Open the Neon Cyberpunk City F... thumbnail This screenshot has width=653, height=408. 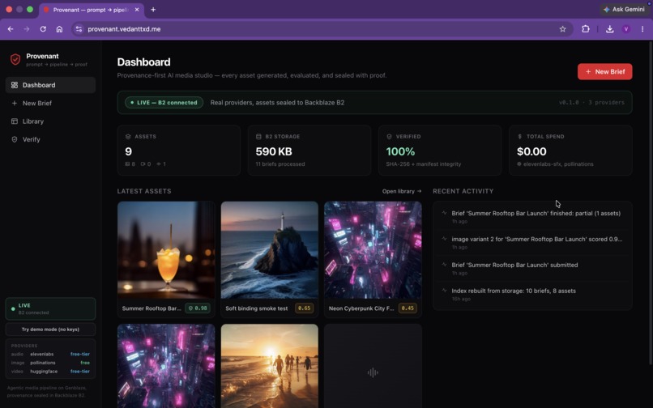[x=373, y=250]
